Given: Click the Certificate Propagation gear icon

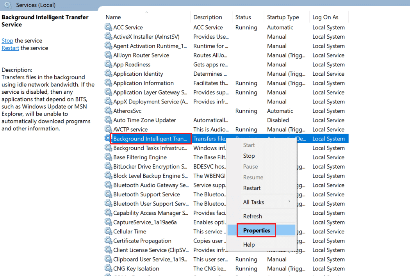Looking at the screenshot, I should click(108, 240).
